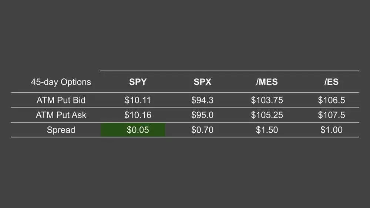
Task: Select the 45-day Options label
Action: pyautogui.click(x=61, y=82)
